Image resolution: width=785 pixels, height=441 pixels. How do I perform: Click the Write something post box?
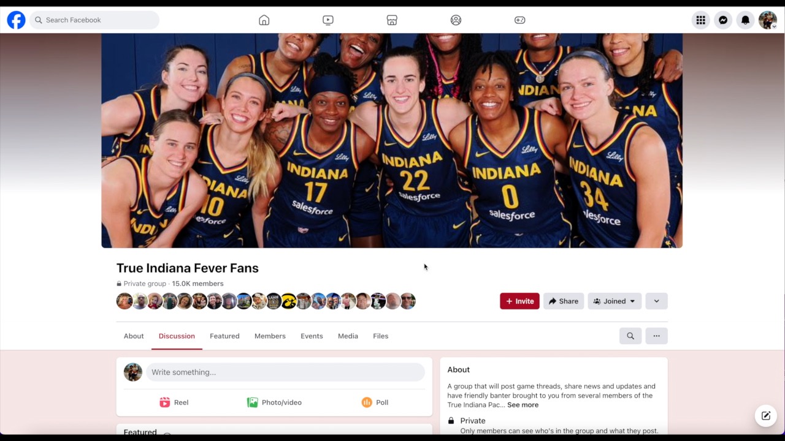pyautogui.click(x=285, y=372)
